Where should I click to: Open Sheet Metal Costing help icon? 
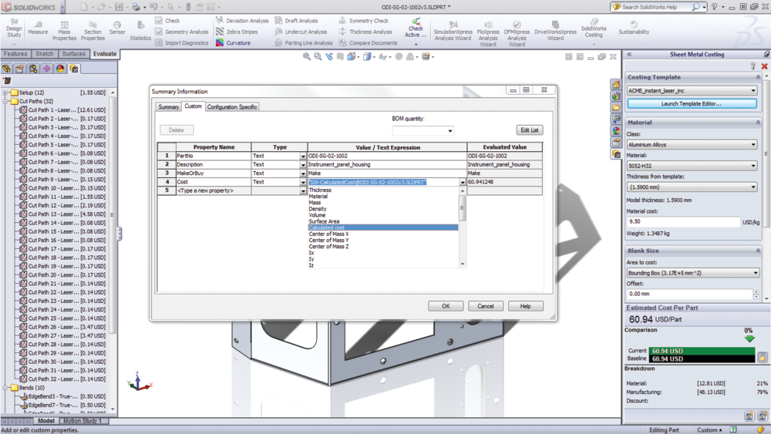pyautogui.click(x=752, y=66)
